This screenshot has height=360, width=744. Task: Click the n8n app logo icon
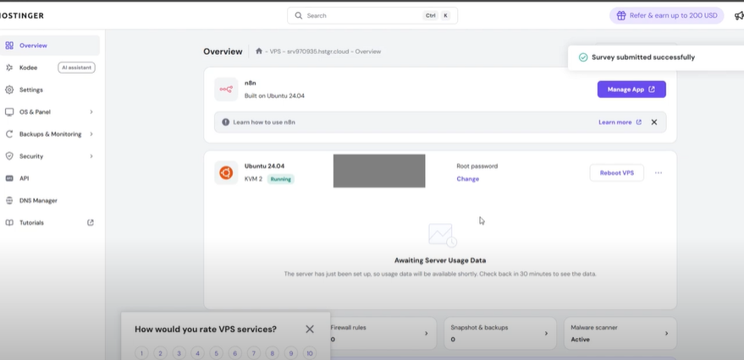pyautogui.click(x=226, y=89)
